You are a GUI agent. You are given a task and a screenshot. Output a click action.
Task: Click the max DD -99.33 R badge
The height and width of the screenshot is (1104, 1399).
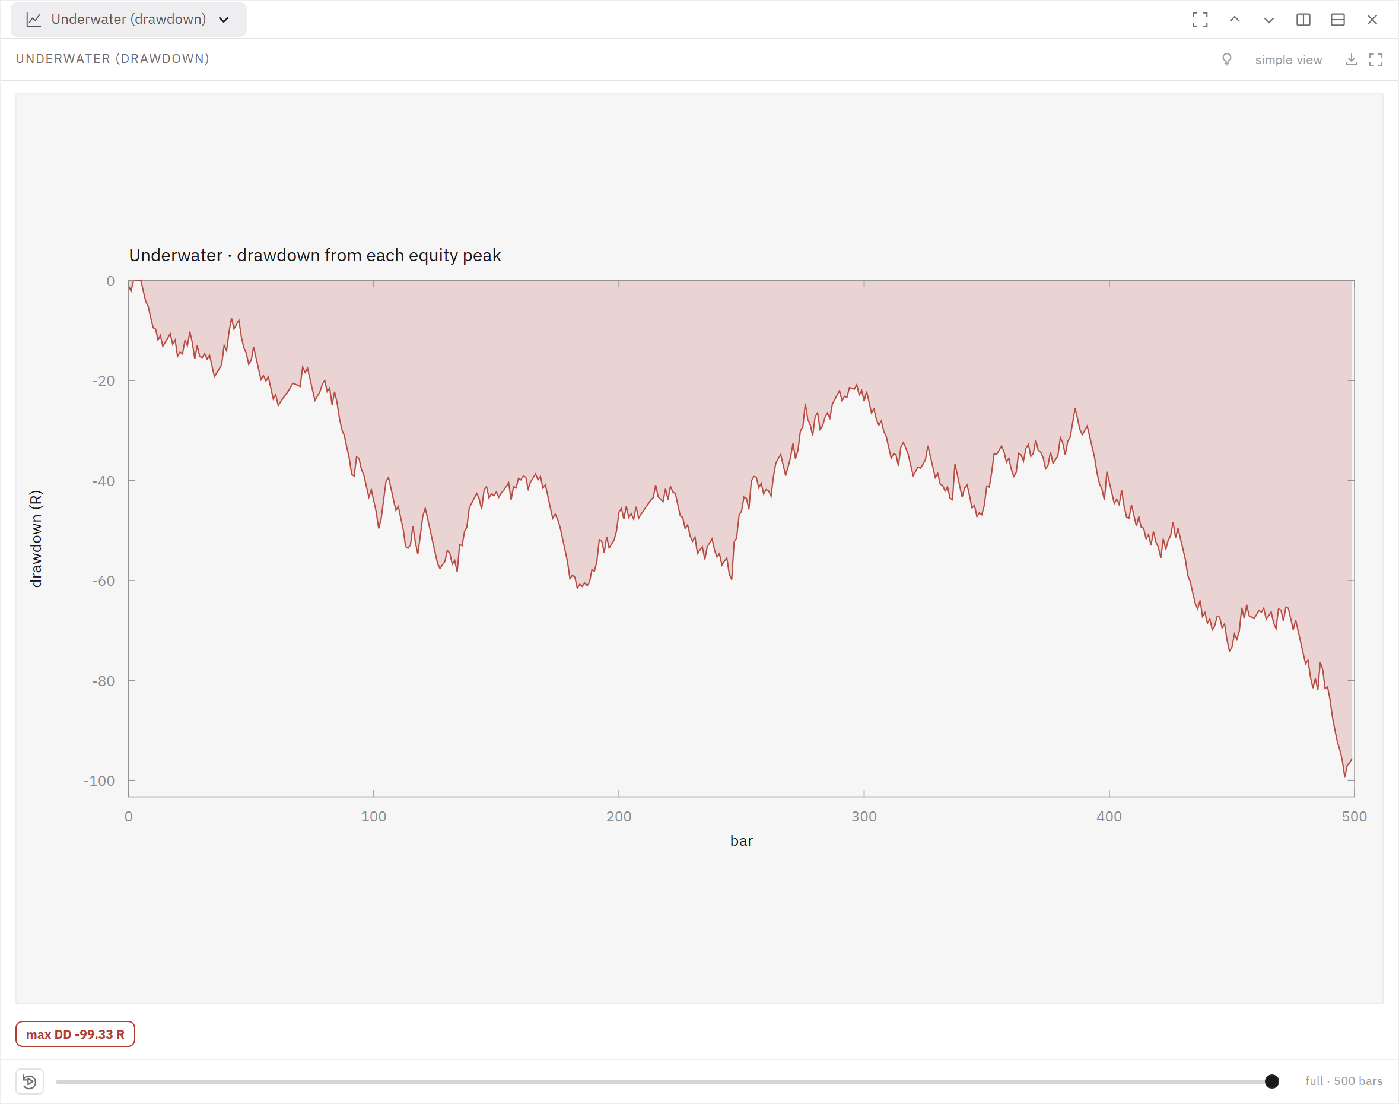click(75, 1034)
